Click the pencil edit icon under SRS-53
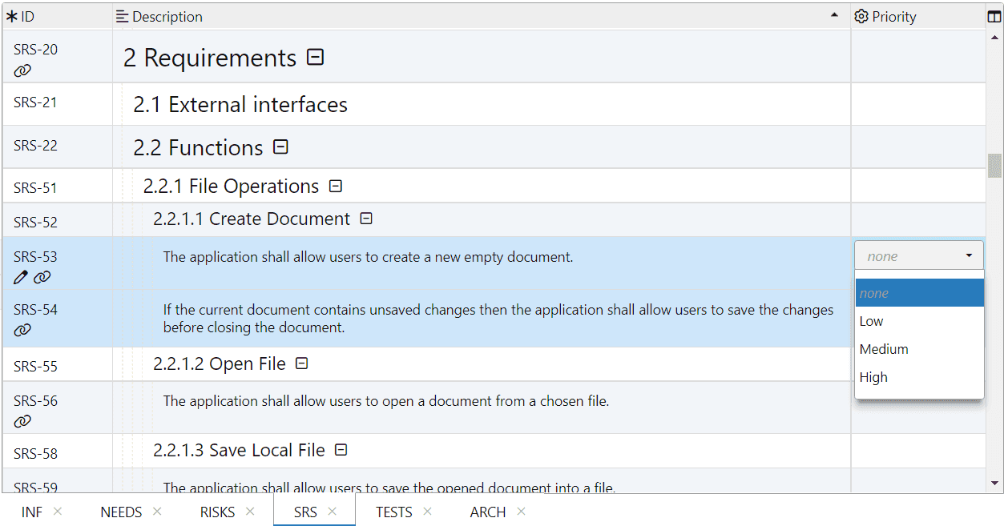 pos(21,278)
